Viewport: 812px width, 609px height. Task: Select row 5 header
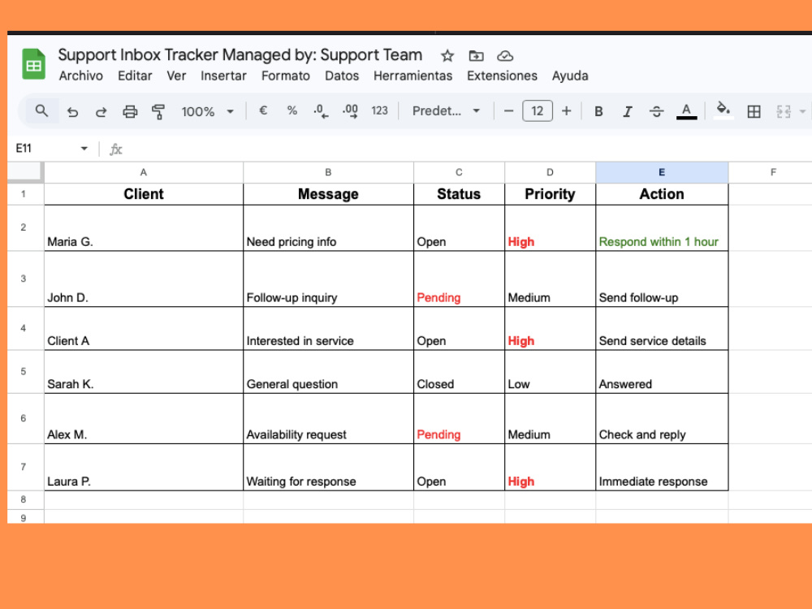(24, 371)
